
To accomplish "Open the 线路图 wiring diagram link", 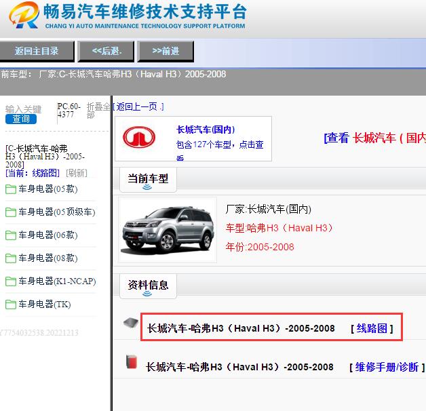I will point(372,328).
